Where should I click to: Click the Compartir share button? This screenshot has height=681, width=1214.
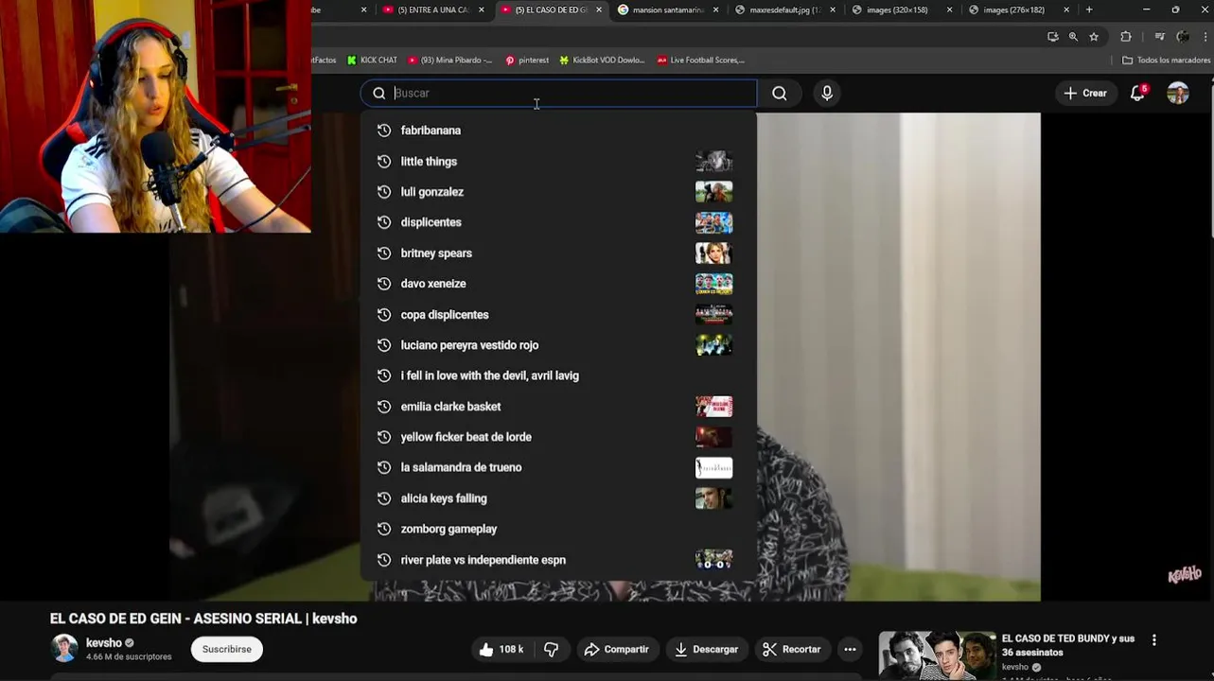click(x=616, y=649)
